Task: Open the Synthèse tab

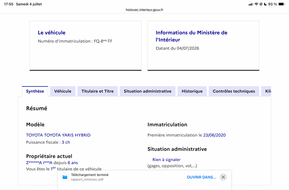Action: [35, 91]
